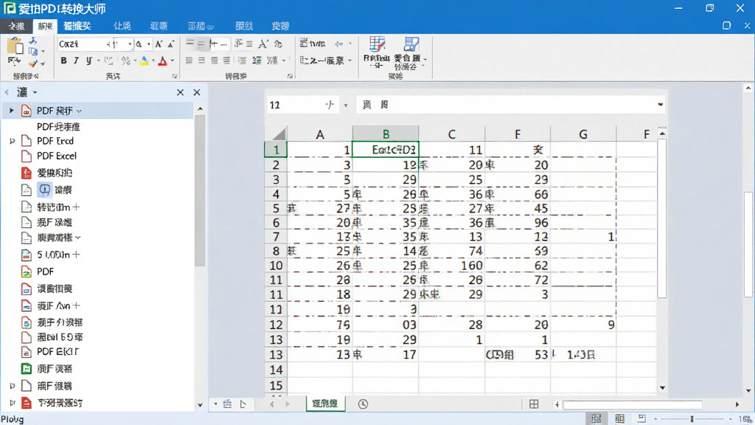Expand the formula bar with the arrow
Screen dimensions: 755x425
click(660, 104)
